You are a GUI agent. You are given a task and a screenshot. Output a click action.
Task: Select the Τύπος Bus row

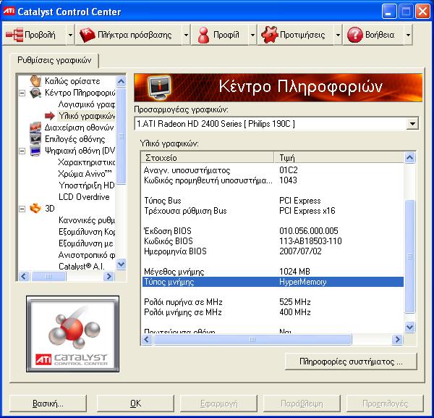[x=273, y=201]
